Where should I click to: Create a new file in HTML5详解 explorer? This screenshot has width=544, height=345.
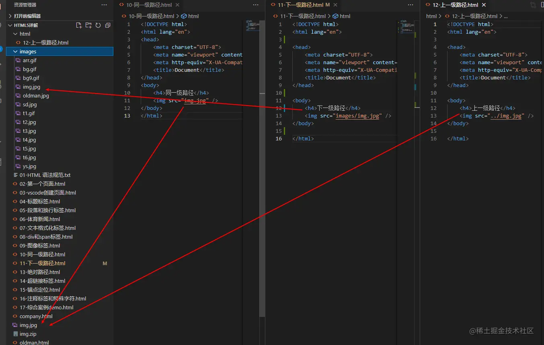tap(79, 25)
